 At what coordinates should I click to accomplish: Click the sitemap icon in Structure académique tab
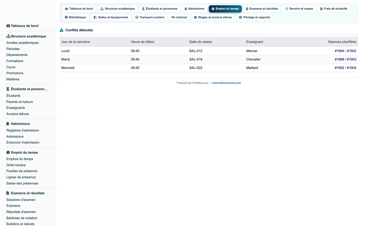click(x=102, y=9)
